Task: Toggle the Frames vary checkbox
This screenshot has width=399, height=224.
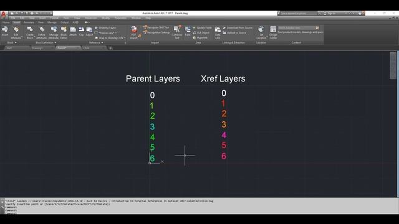Action: coord(96,33)
